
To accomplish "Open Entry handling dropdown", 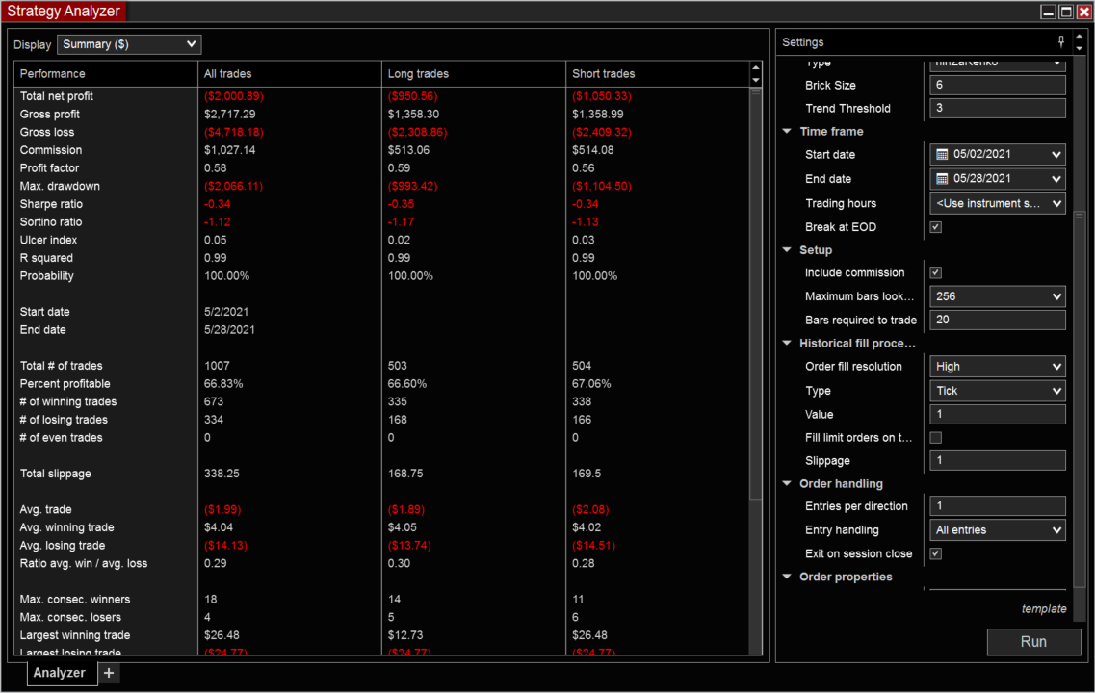I will pyautogui.click(x=997, y=530).
